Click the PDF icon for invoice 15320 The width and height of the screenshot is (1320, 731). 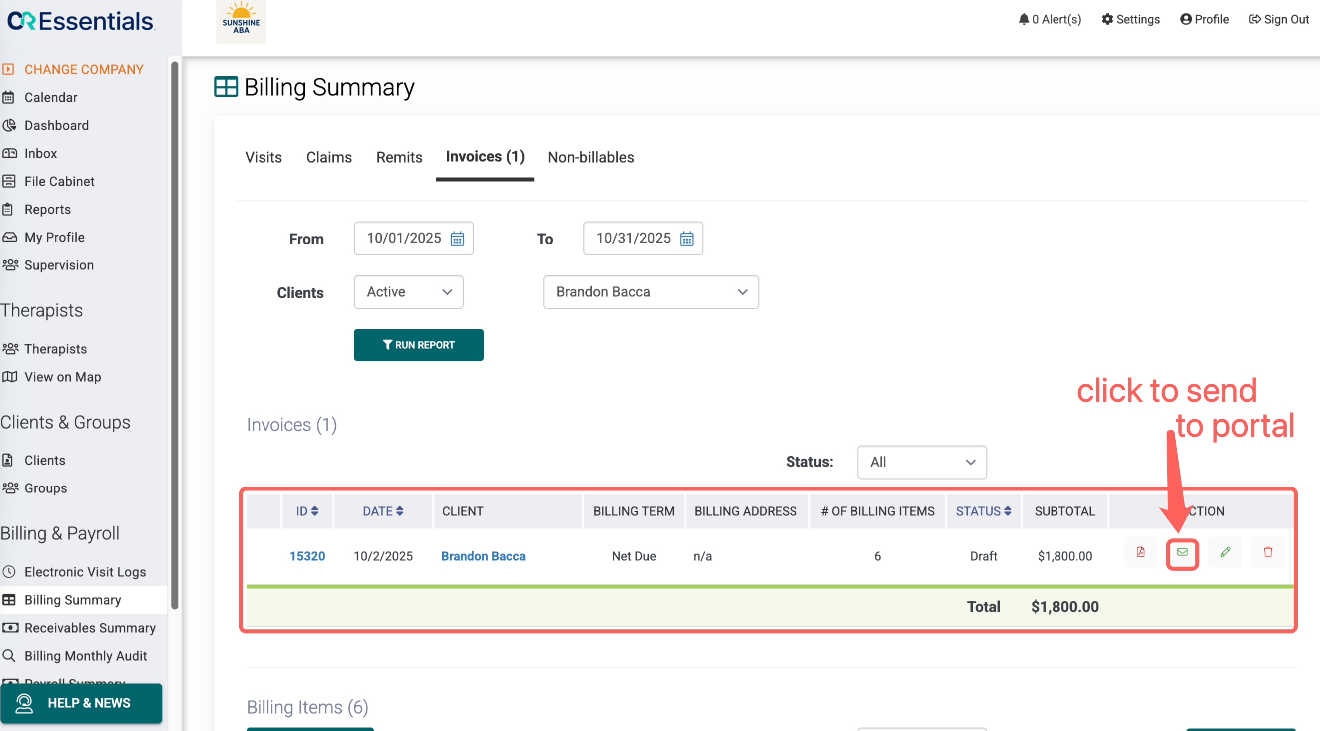coord(1140,552)
